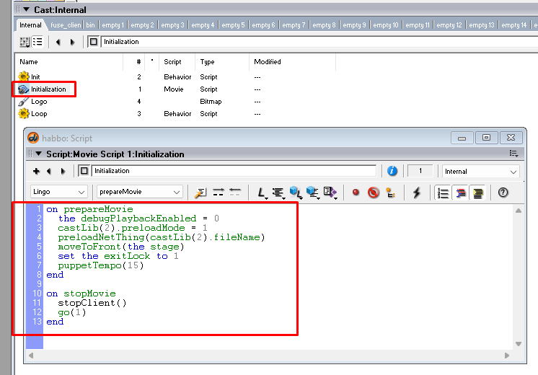Screen dimensions: 538x375
Task: Go to previous member in Cast panel
Action: pos(58,42)
